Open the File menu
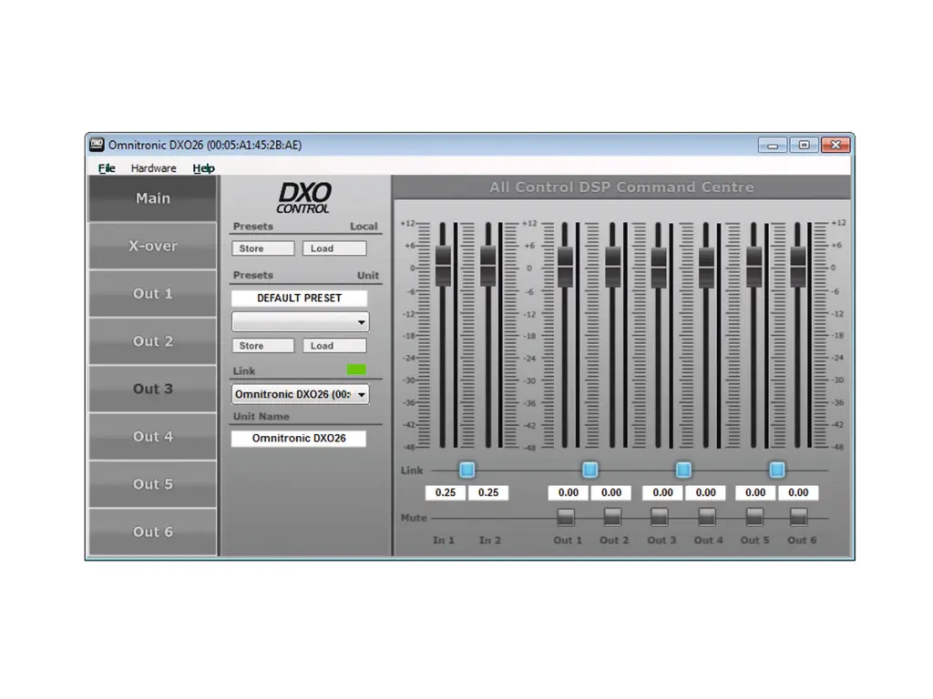 coord(107,168)
